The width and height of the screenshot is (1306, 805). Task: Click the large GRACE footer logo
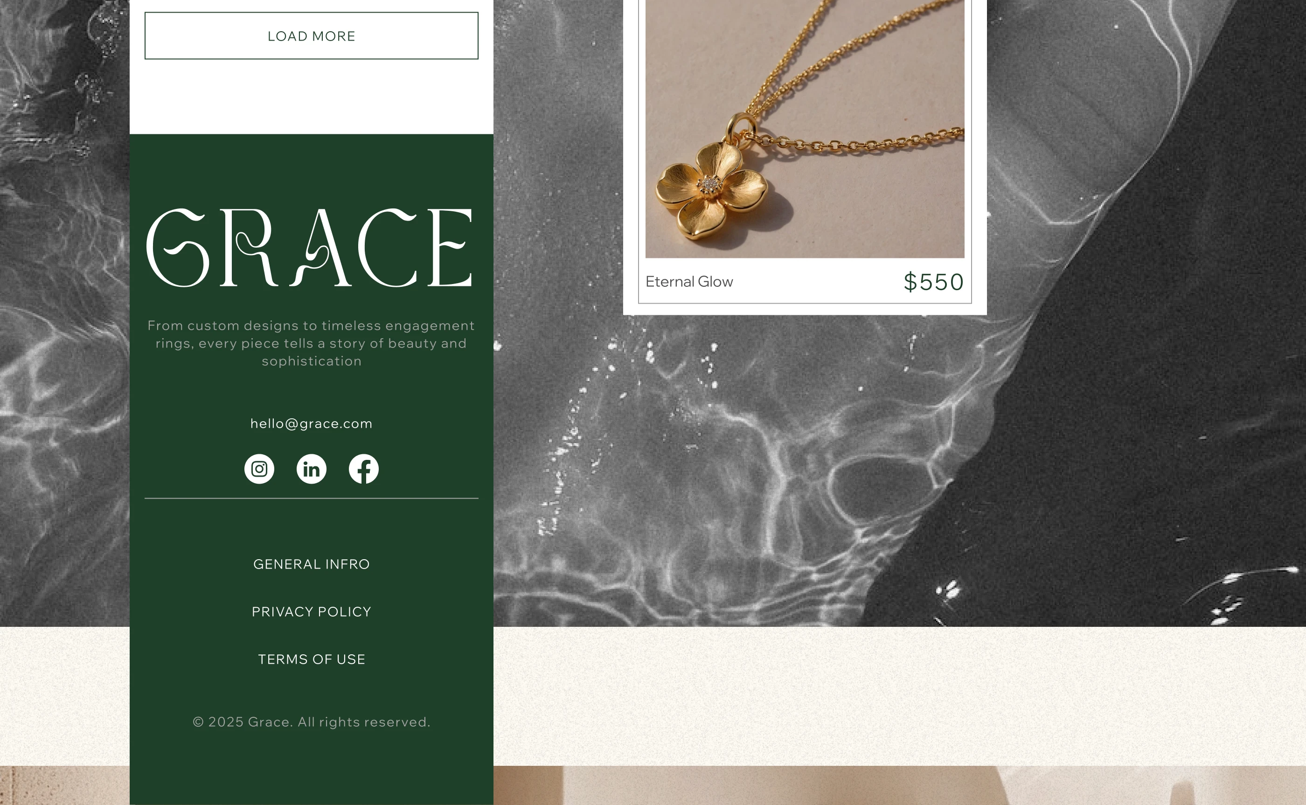(309, 248)
